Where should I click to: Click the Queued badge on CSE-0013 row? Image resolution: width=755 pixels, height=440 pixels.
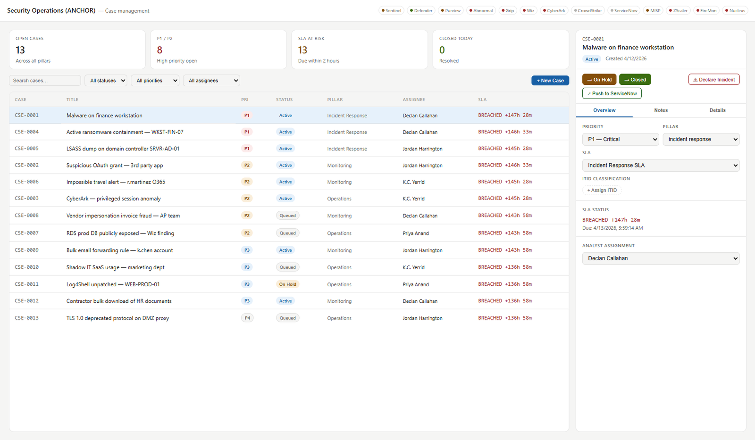point(288,318)
